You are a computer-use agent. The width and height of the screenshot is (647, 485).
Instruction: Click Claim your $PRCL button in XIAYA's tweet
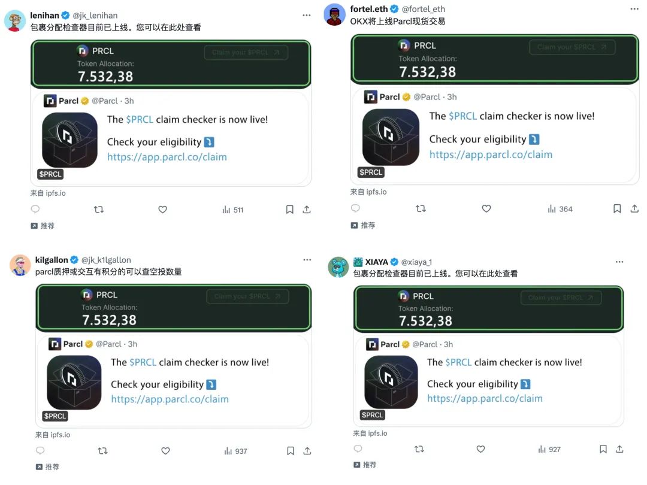pyautogui.click(x=560, y=298)
